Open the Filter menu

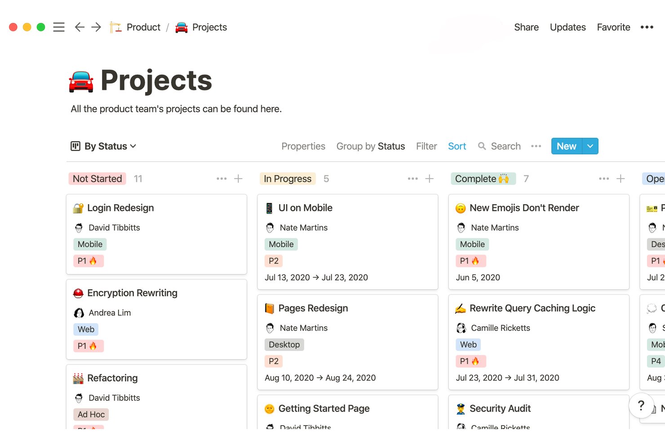[426, 146]
